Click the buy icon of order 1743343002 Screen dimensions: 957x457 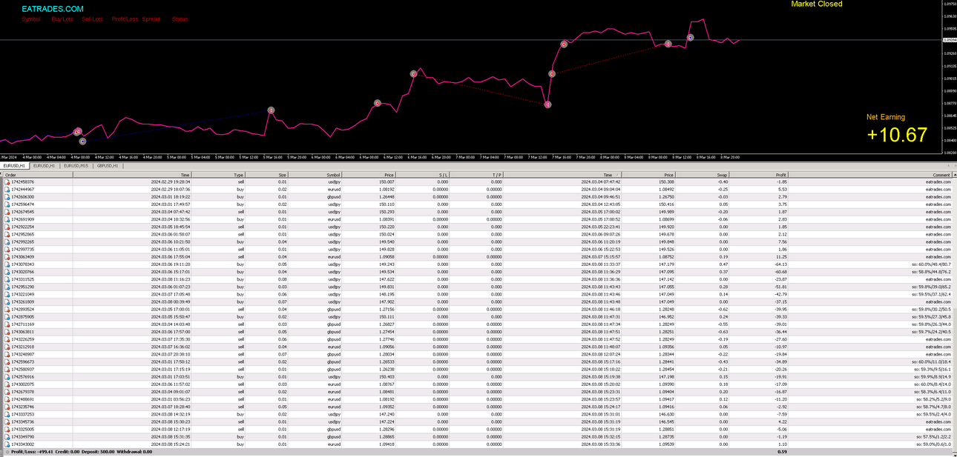pyautogui.click(x=7, y=444)
